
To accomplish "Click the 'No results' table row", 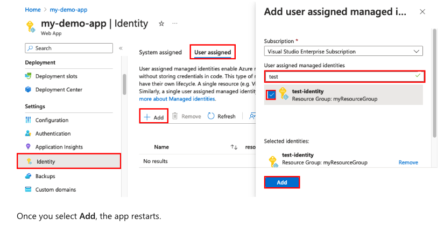I will [198, 161].
